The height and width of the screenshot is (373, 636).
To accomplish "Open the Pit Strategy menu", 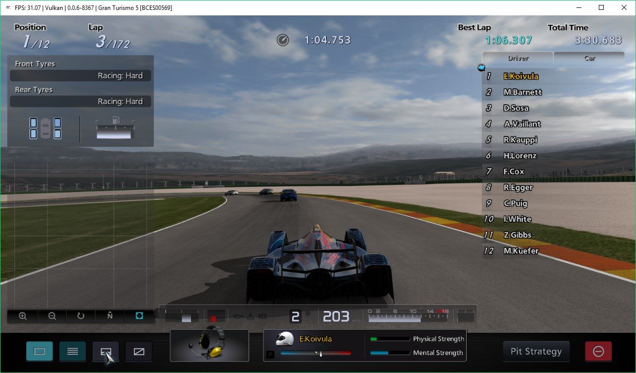I will (536, 351).
